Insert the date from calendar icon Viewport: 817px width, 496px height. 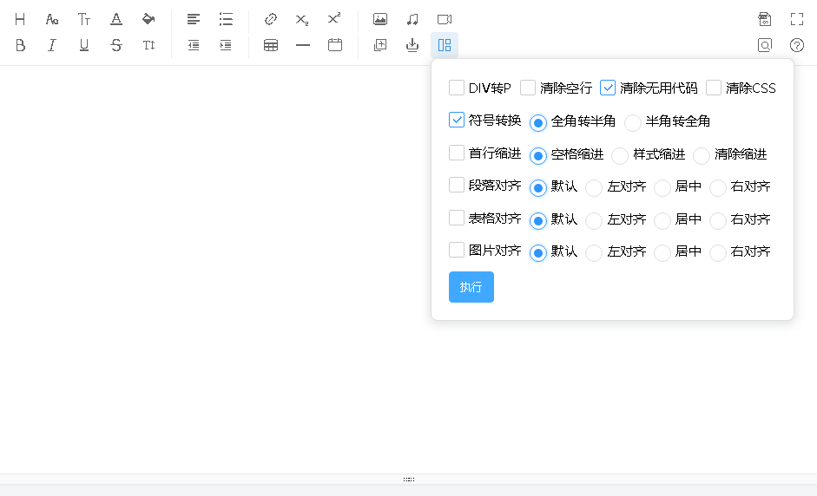click(335, 45)
